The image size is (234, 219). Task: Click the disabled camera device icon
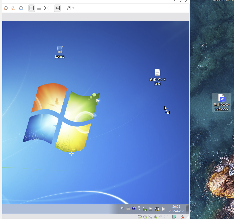point(161,217)
